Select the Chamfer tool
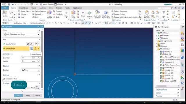This screenshot has width=186, height=104. click(58, 11)
